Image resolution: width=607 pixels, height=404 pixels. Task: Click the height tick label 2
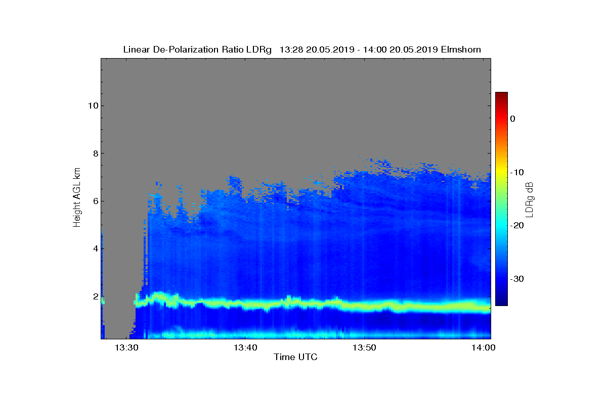[95, 296]
